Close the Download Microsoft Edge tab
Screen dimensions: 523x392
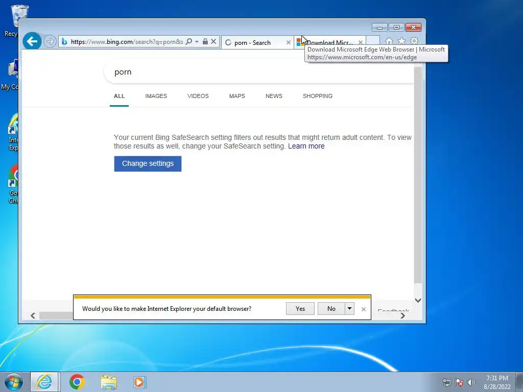click(x=361, y=43)
